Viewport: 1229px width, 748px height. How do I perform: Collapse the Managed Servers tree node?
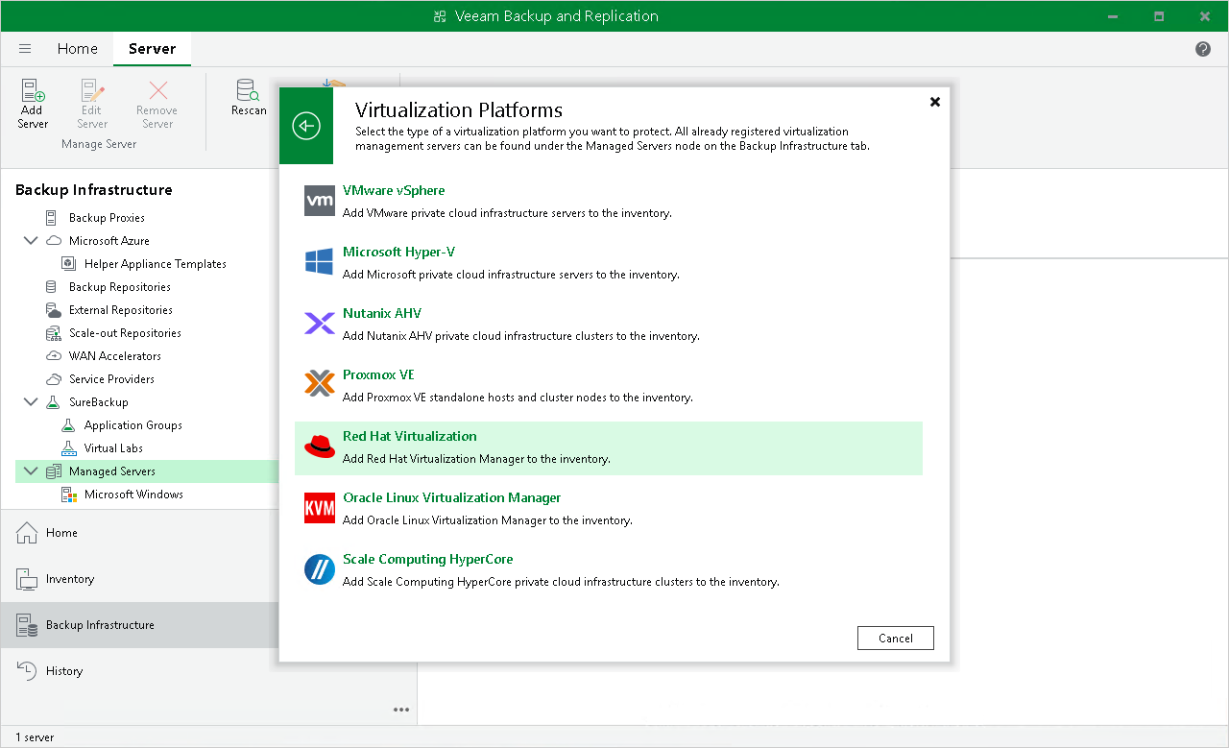pos(31,471)
